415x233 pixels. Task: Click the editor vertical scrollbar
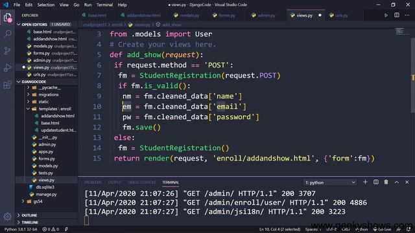pos(413,75)
